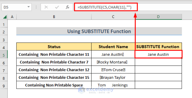Select column A header

click(x=12, y=17)
